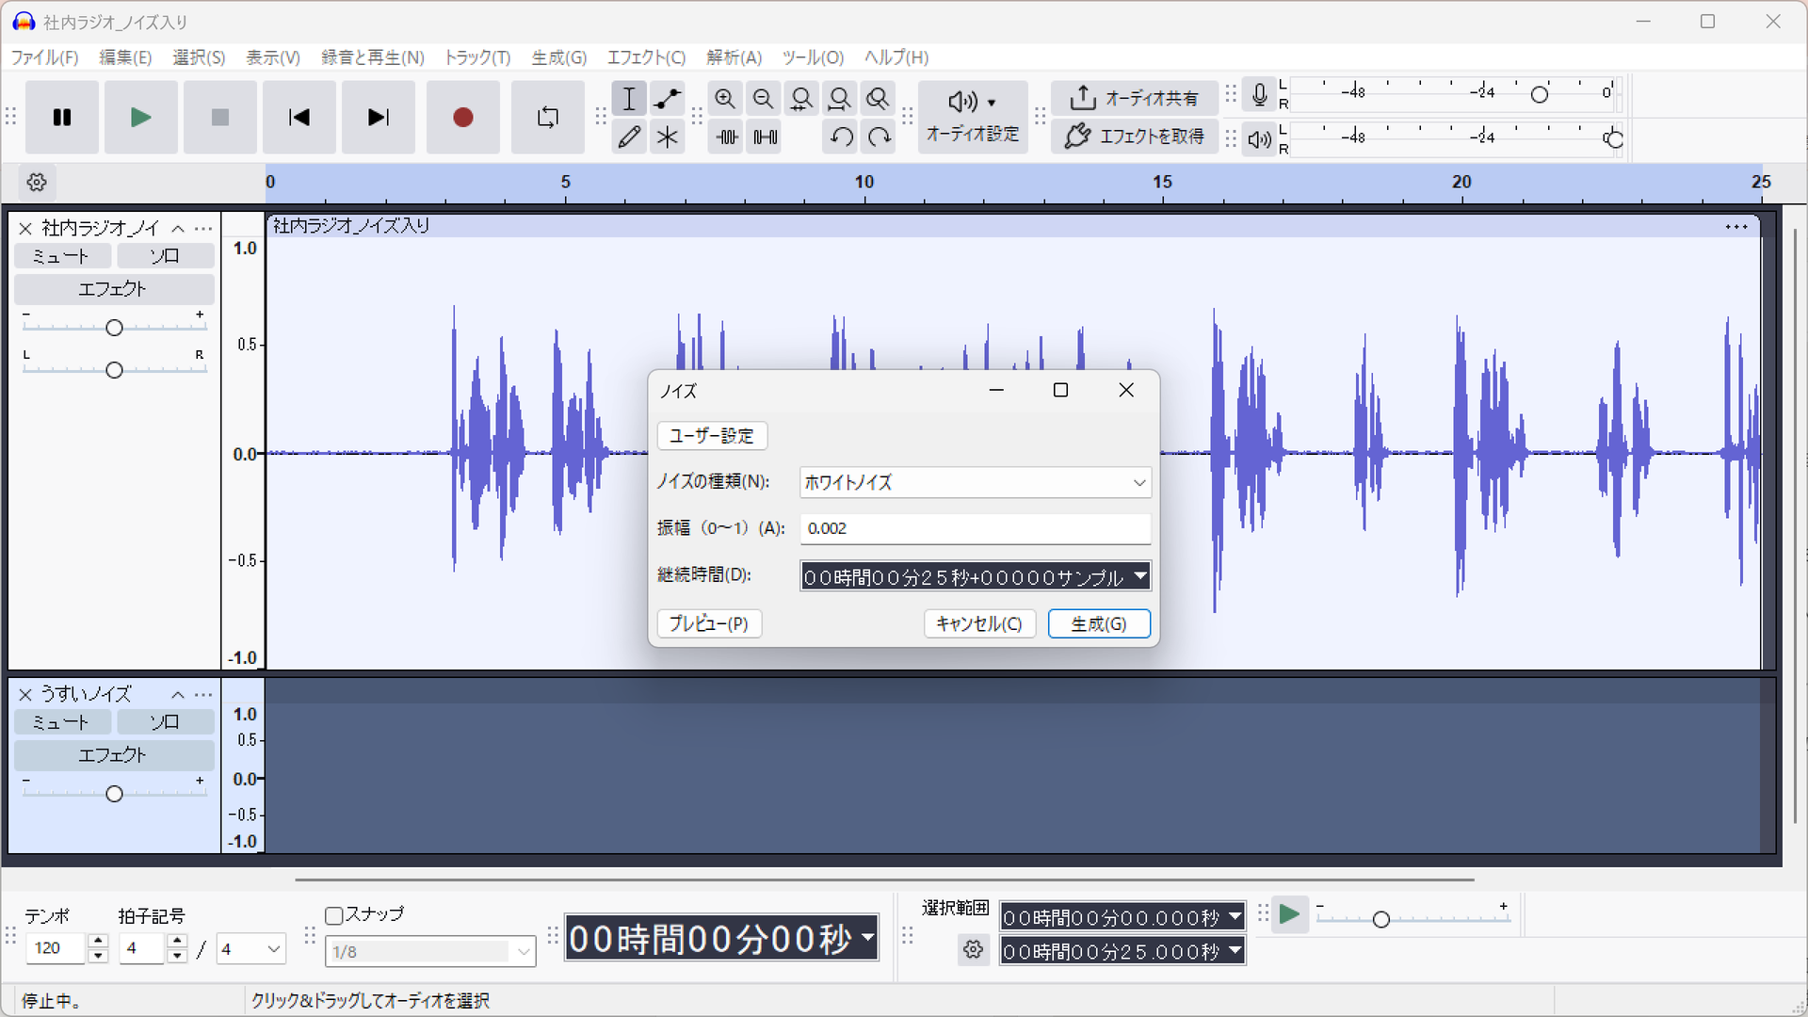
Task: Click Trim audio outside selection icon
Action: pyautogui.click(x=726, y=137)
